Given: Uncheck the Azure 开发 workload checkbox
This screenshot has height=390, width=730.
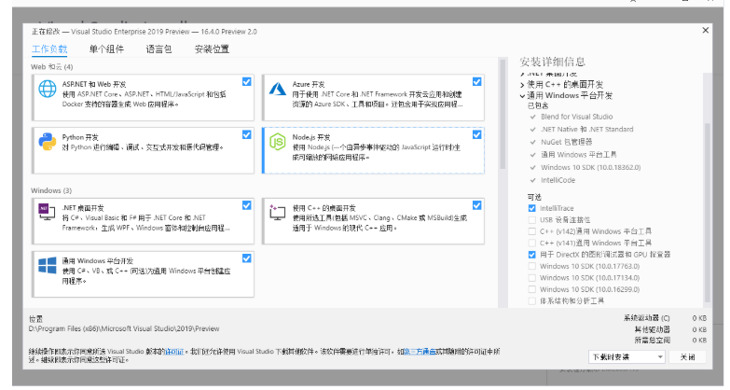Looking at the screenshot, I should point(476,81).
